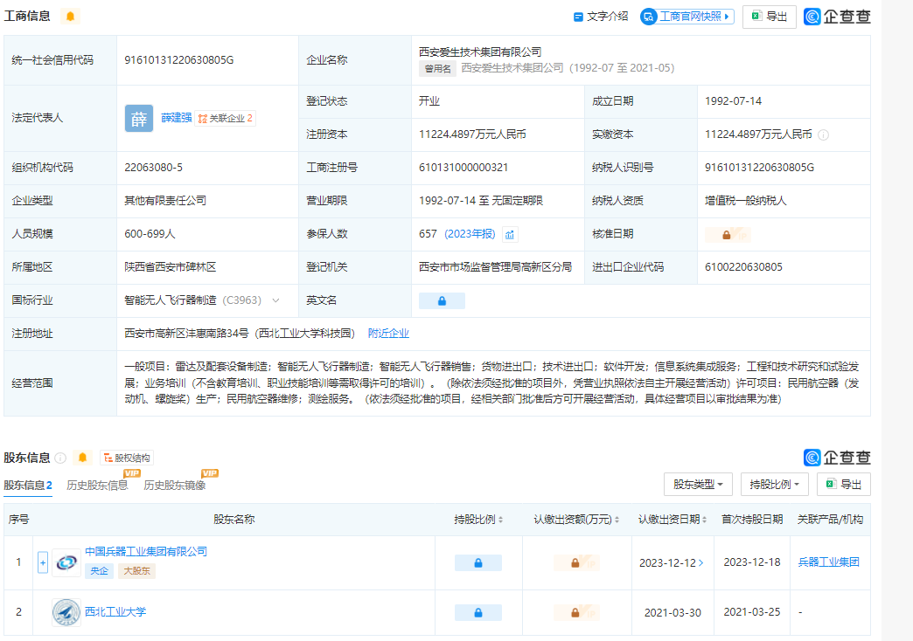Click bell alert icon beside 股东信息

pyautogui.click(x=83, y=458)
